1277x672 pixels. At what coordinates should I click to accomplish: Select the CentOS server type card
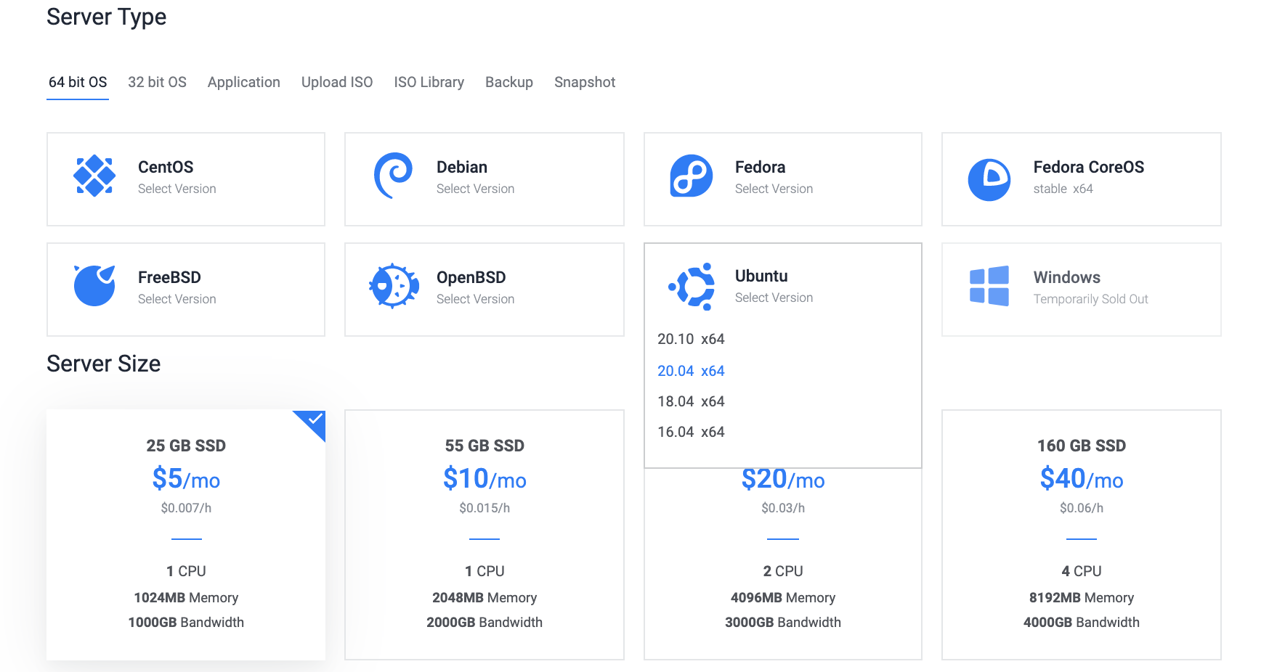186,179
